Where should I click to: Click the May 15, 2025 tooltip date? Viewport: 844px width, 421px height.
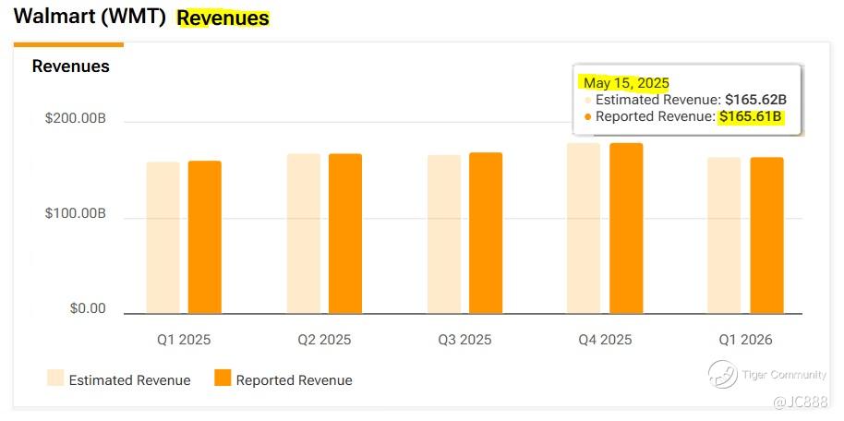(626, 83)
